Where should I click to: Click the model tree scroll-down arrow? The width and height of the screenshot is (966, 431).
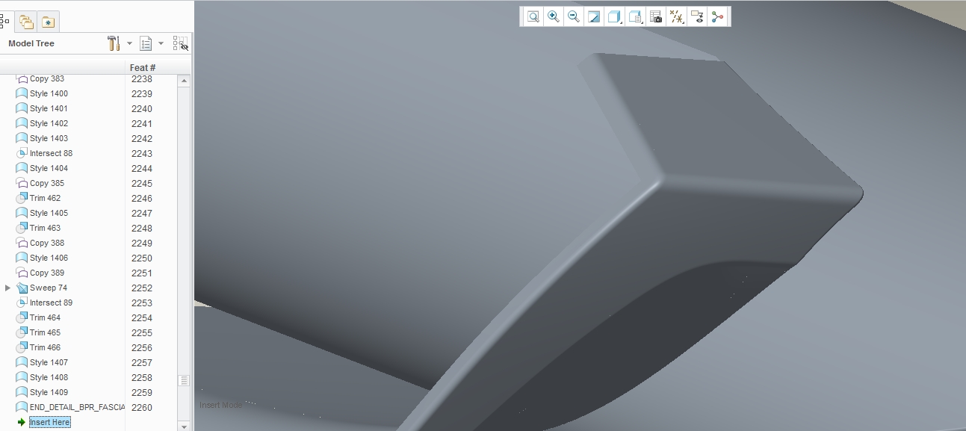184,426
